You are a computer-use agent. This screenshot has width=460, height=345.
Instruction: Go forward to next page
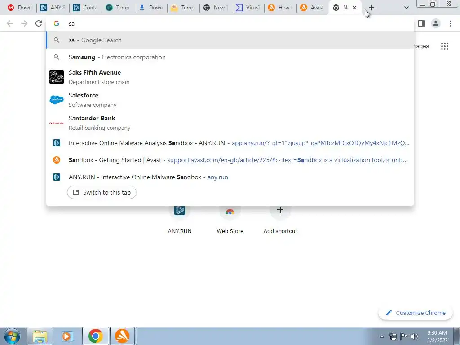point(24,23)
